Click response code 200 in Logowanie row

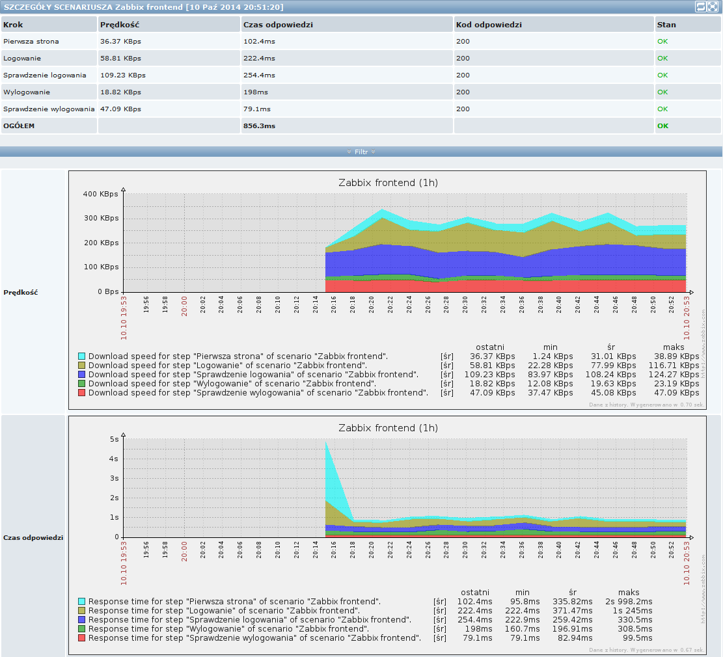[x=463, y=59]
